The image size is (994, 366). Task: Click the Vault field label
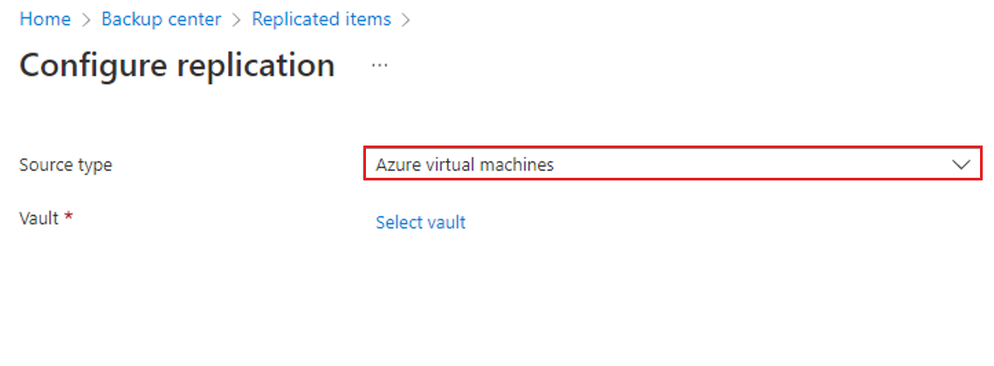[x=38, y=218]
